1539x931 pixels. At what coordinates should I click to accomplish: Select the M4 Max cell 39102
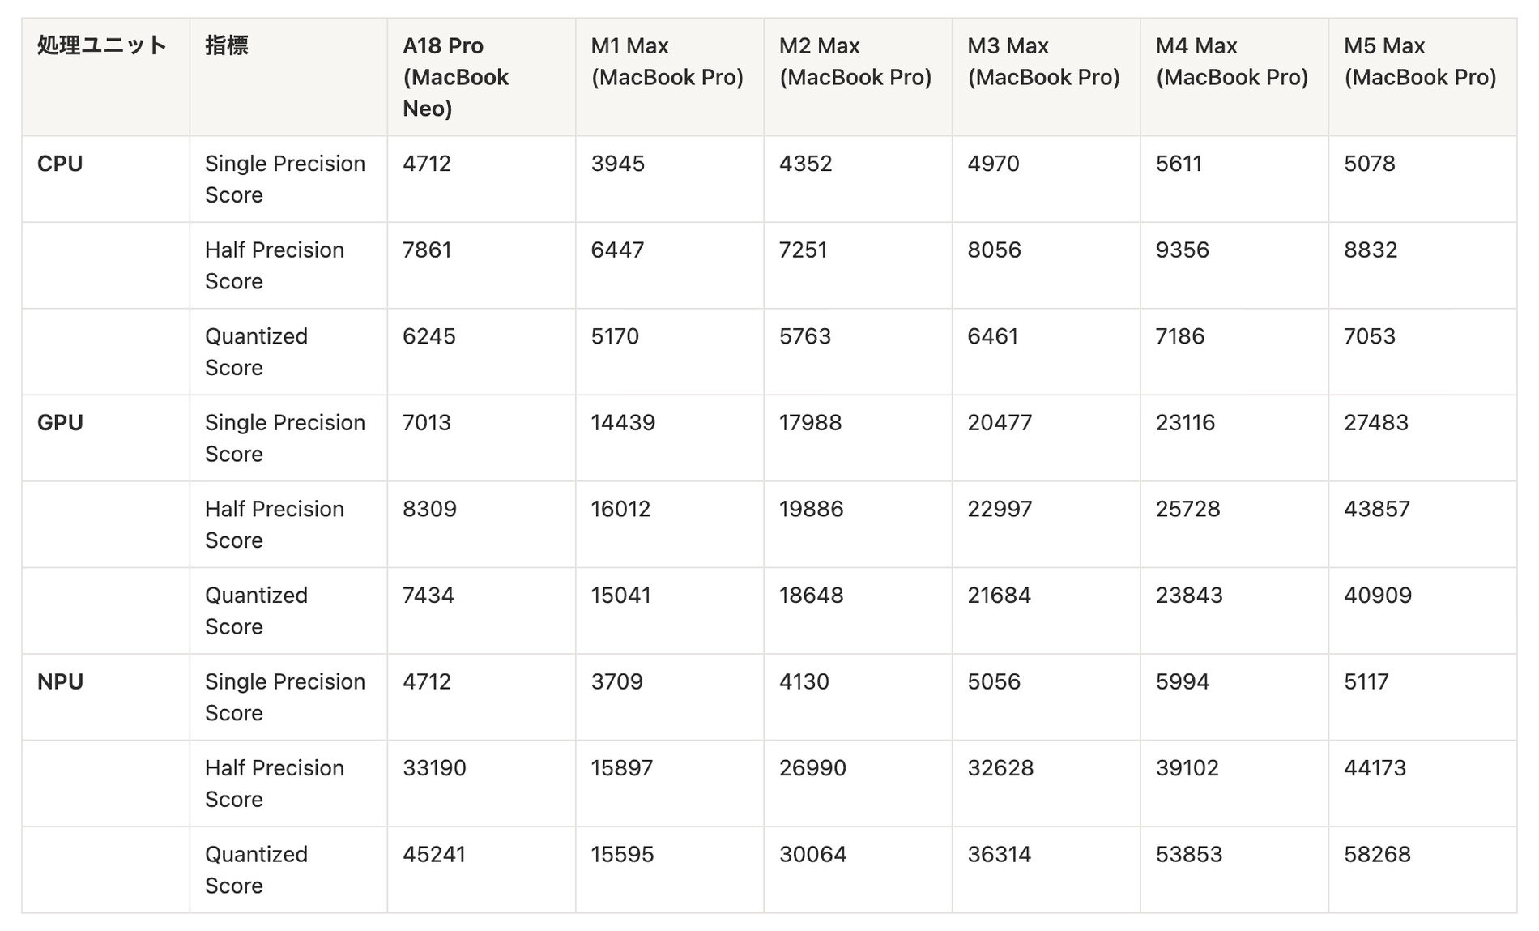click(1187, 768)
